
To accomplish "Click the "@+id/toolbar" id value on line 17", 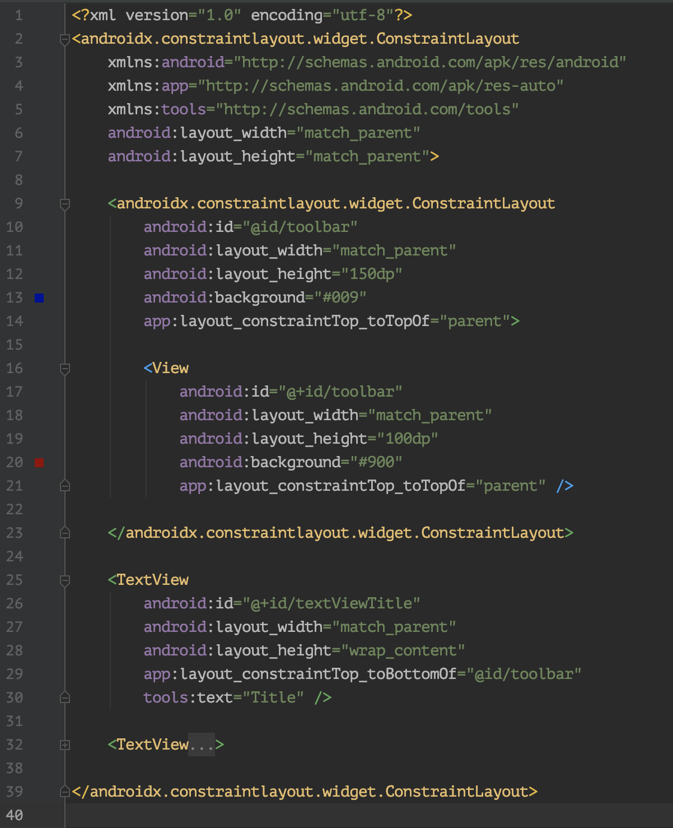I will pos(340,392).
